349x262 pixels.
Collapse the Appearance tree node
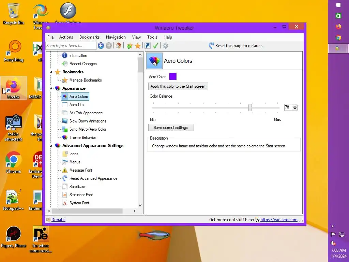(x=51, y=88)
